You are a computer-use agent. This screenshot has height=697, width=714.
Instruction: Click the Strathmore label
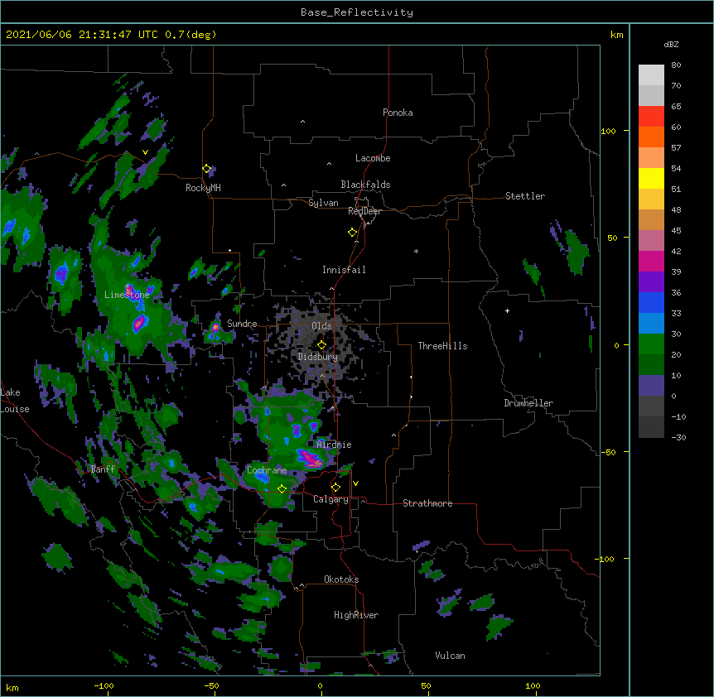[427, 503]
